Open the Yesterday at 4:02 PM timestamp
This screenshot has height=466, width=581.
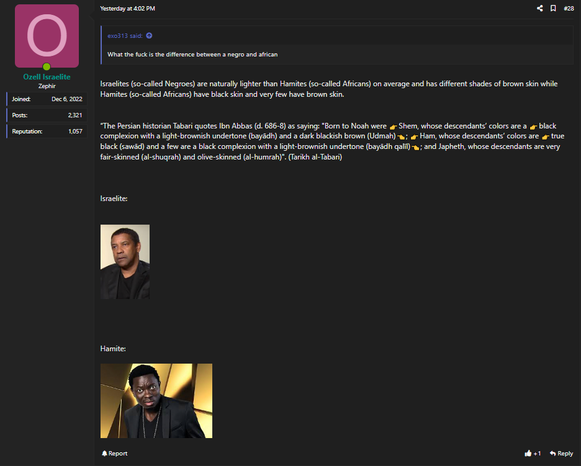pos(127,8)
